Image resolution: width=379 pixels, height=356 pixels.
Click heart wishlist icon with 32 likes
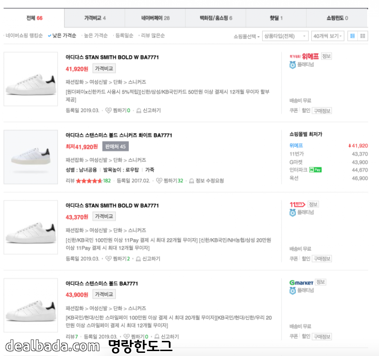click(159, 181)
